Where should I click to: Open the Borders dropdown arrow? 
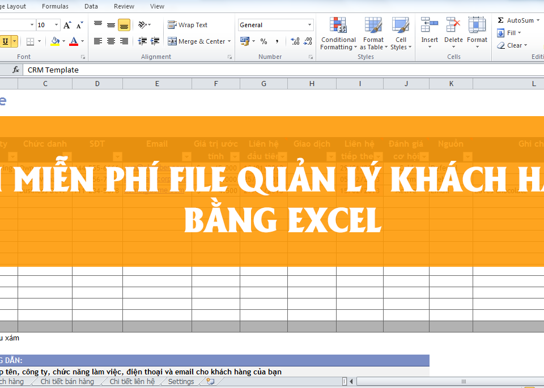(39, 41)
